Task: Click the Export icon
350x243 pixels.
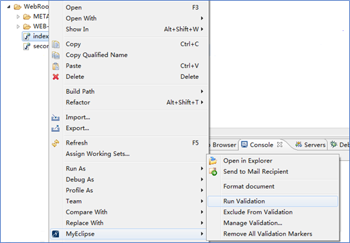Action: 56,129
